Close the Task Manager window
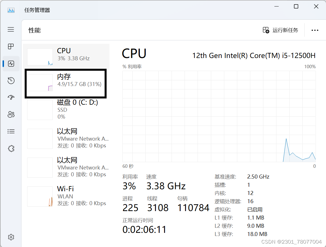 click(x=316, y=7)
